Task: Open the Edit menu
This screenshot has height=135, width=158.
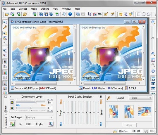Action: (x=13, y=9)
